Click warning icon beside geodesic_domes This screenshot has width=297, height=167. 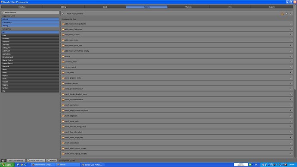[x=63, y=83]
